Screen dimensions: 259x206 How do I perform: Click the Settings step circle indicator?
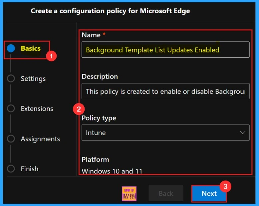tap(11, 78)
